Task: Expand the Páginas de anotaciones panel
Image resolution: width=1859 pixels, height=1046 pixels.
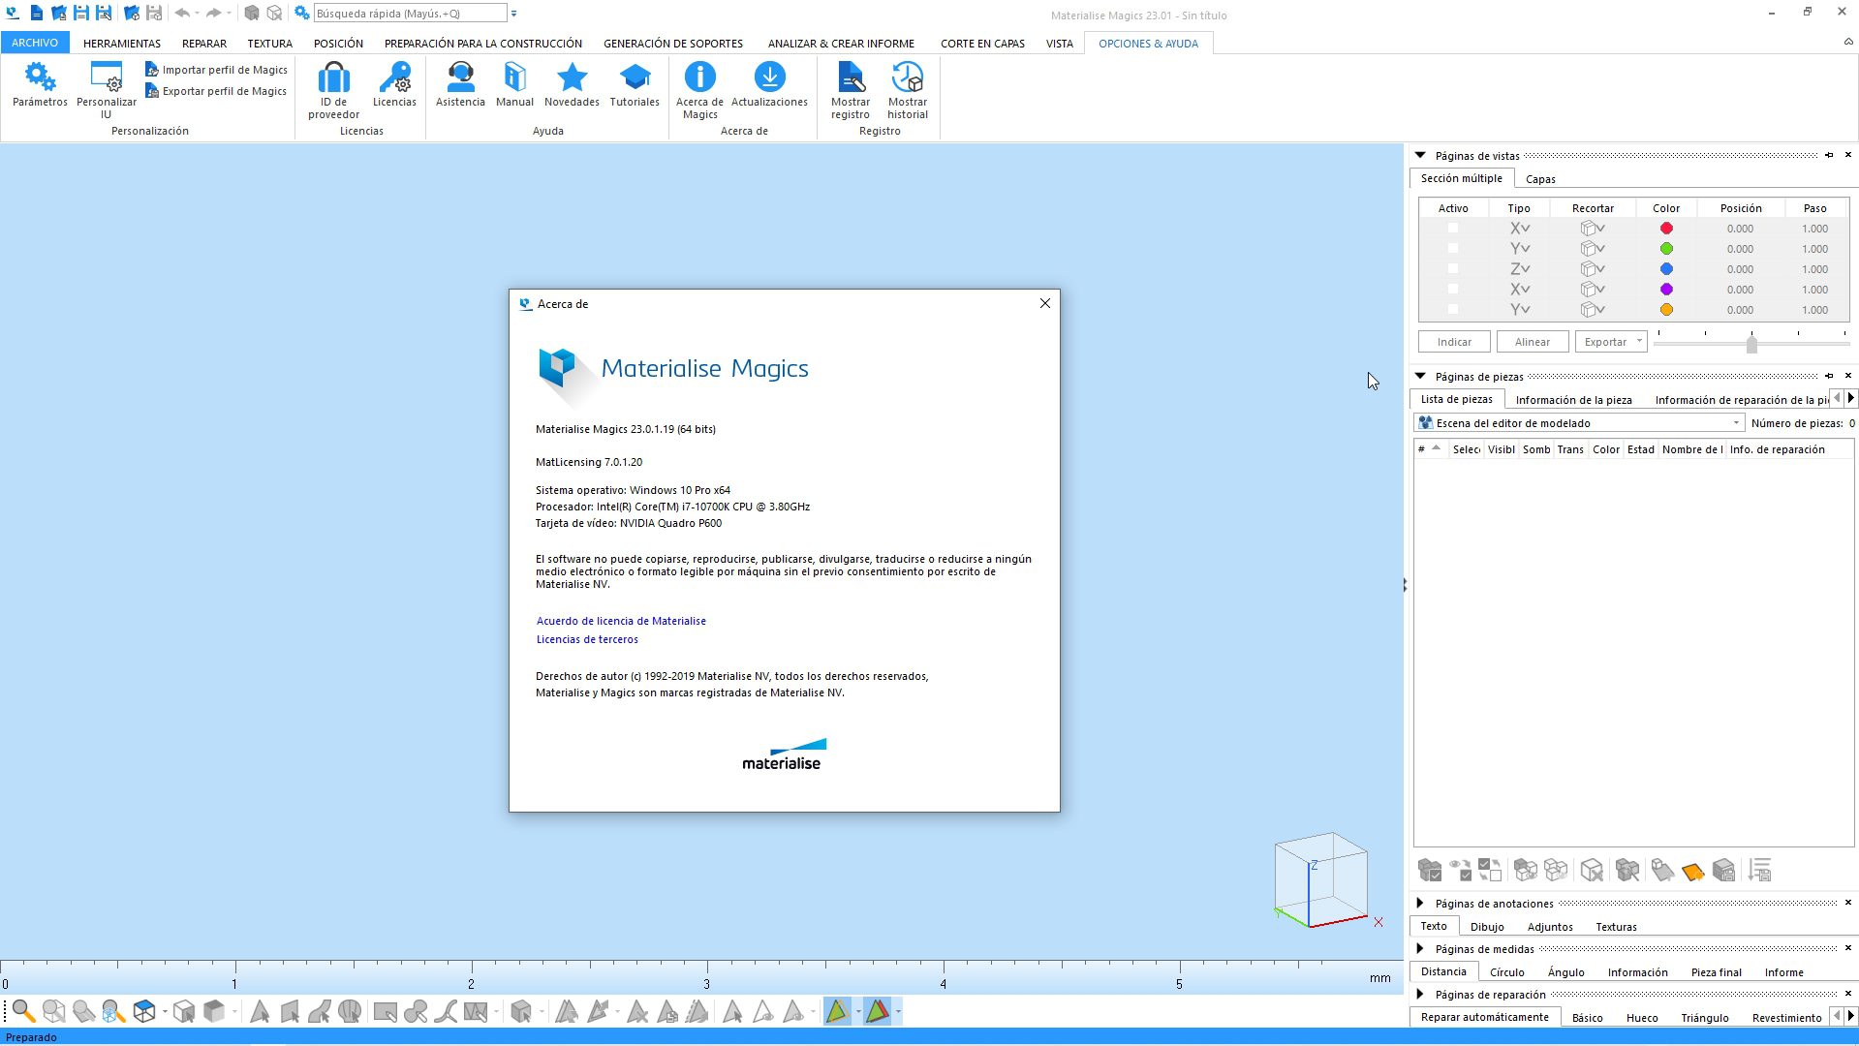Action: pos(1420,904)
